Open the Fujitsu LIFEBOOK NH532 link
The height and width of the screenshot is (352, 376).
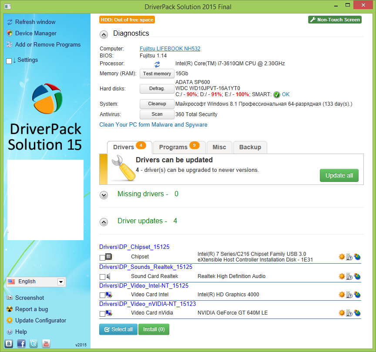click(x=170, y=49)
